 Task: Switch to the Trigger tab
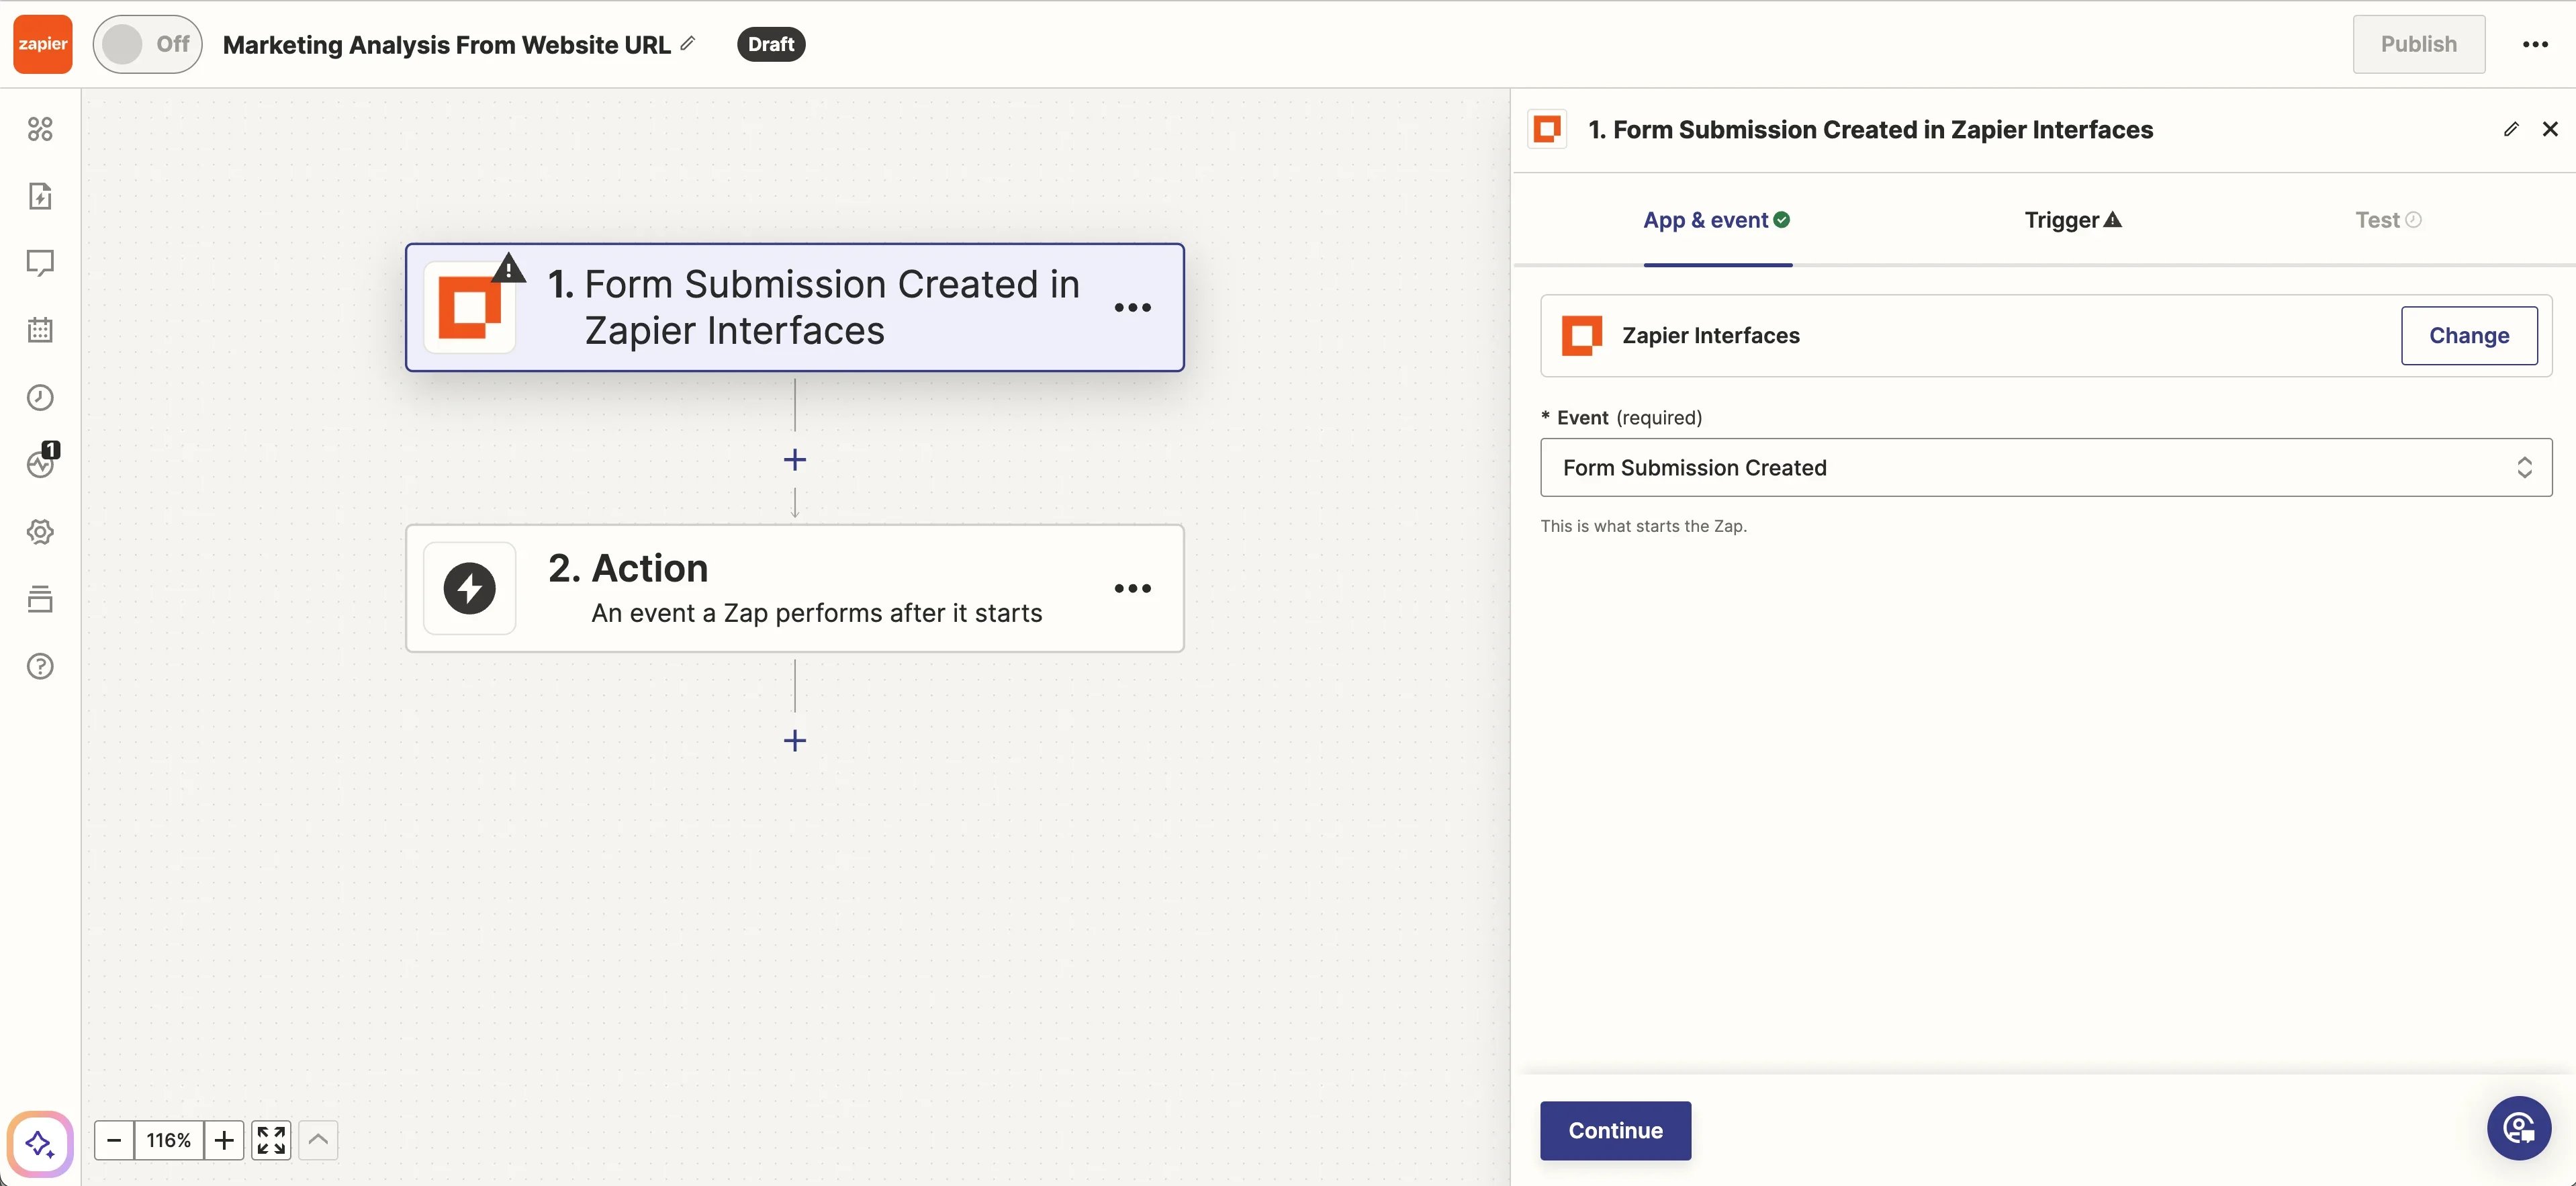(2071, 220)
